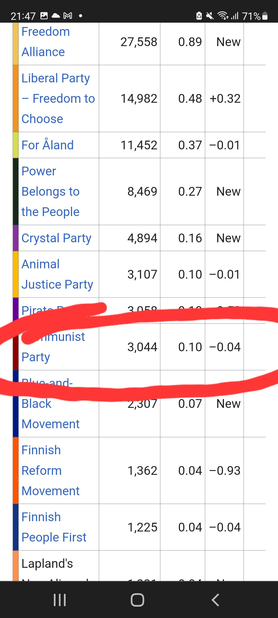Click the purple Crystal Party color swatch
278x618 pixels.
[16, 238]
